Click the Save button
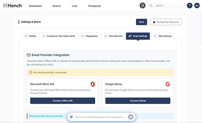Image resolution: width=202 pixels, height=123 pixels. point(141,22)
